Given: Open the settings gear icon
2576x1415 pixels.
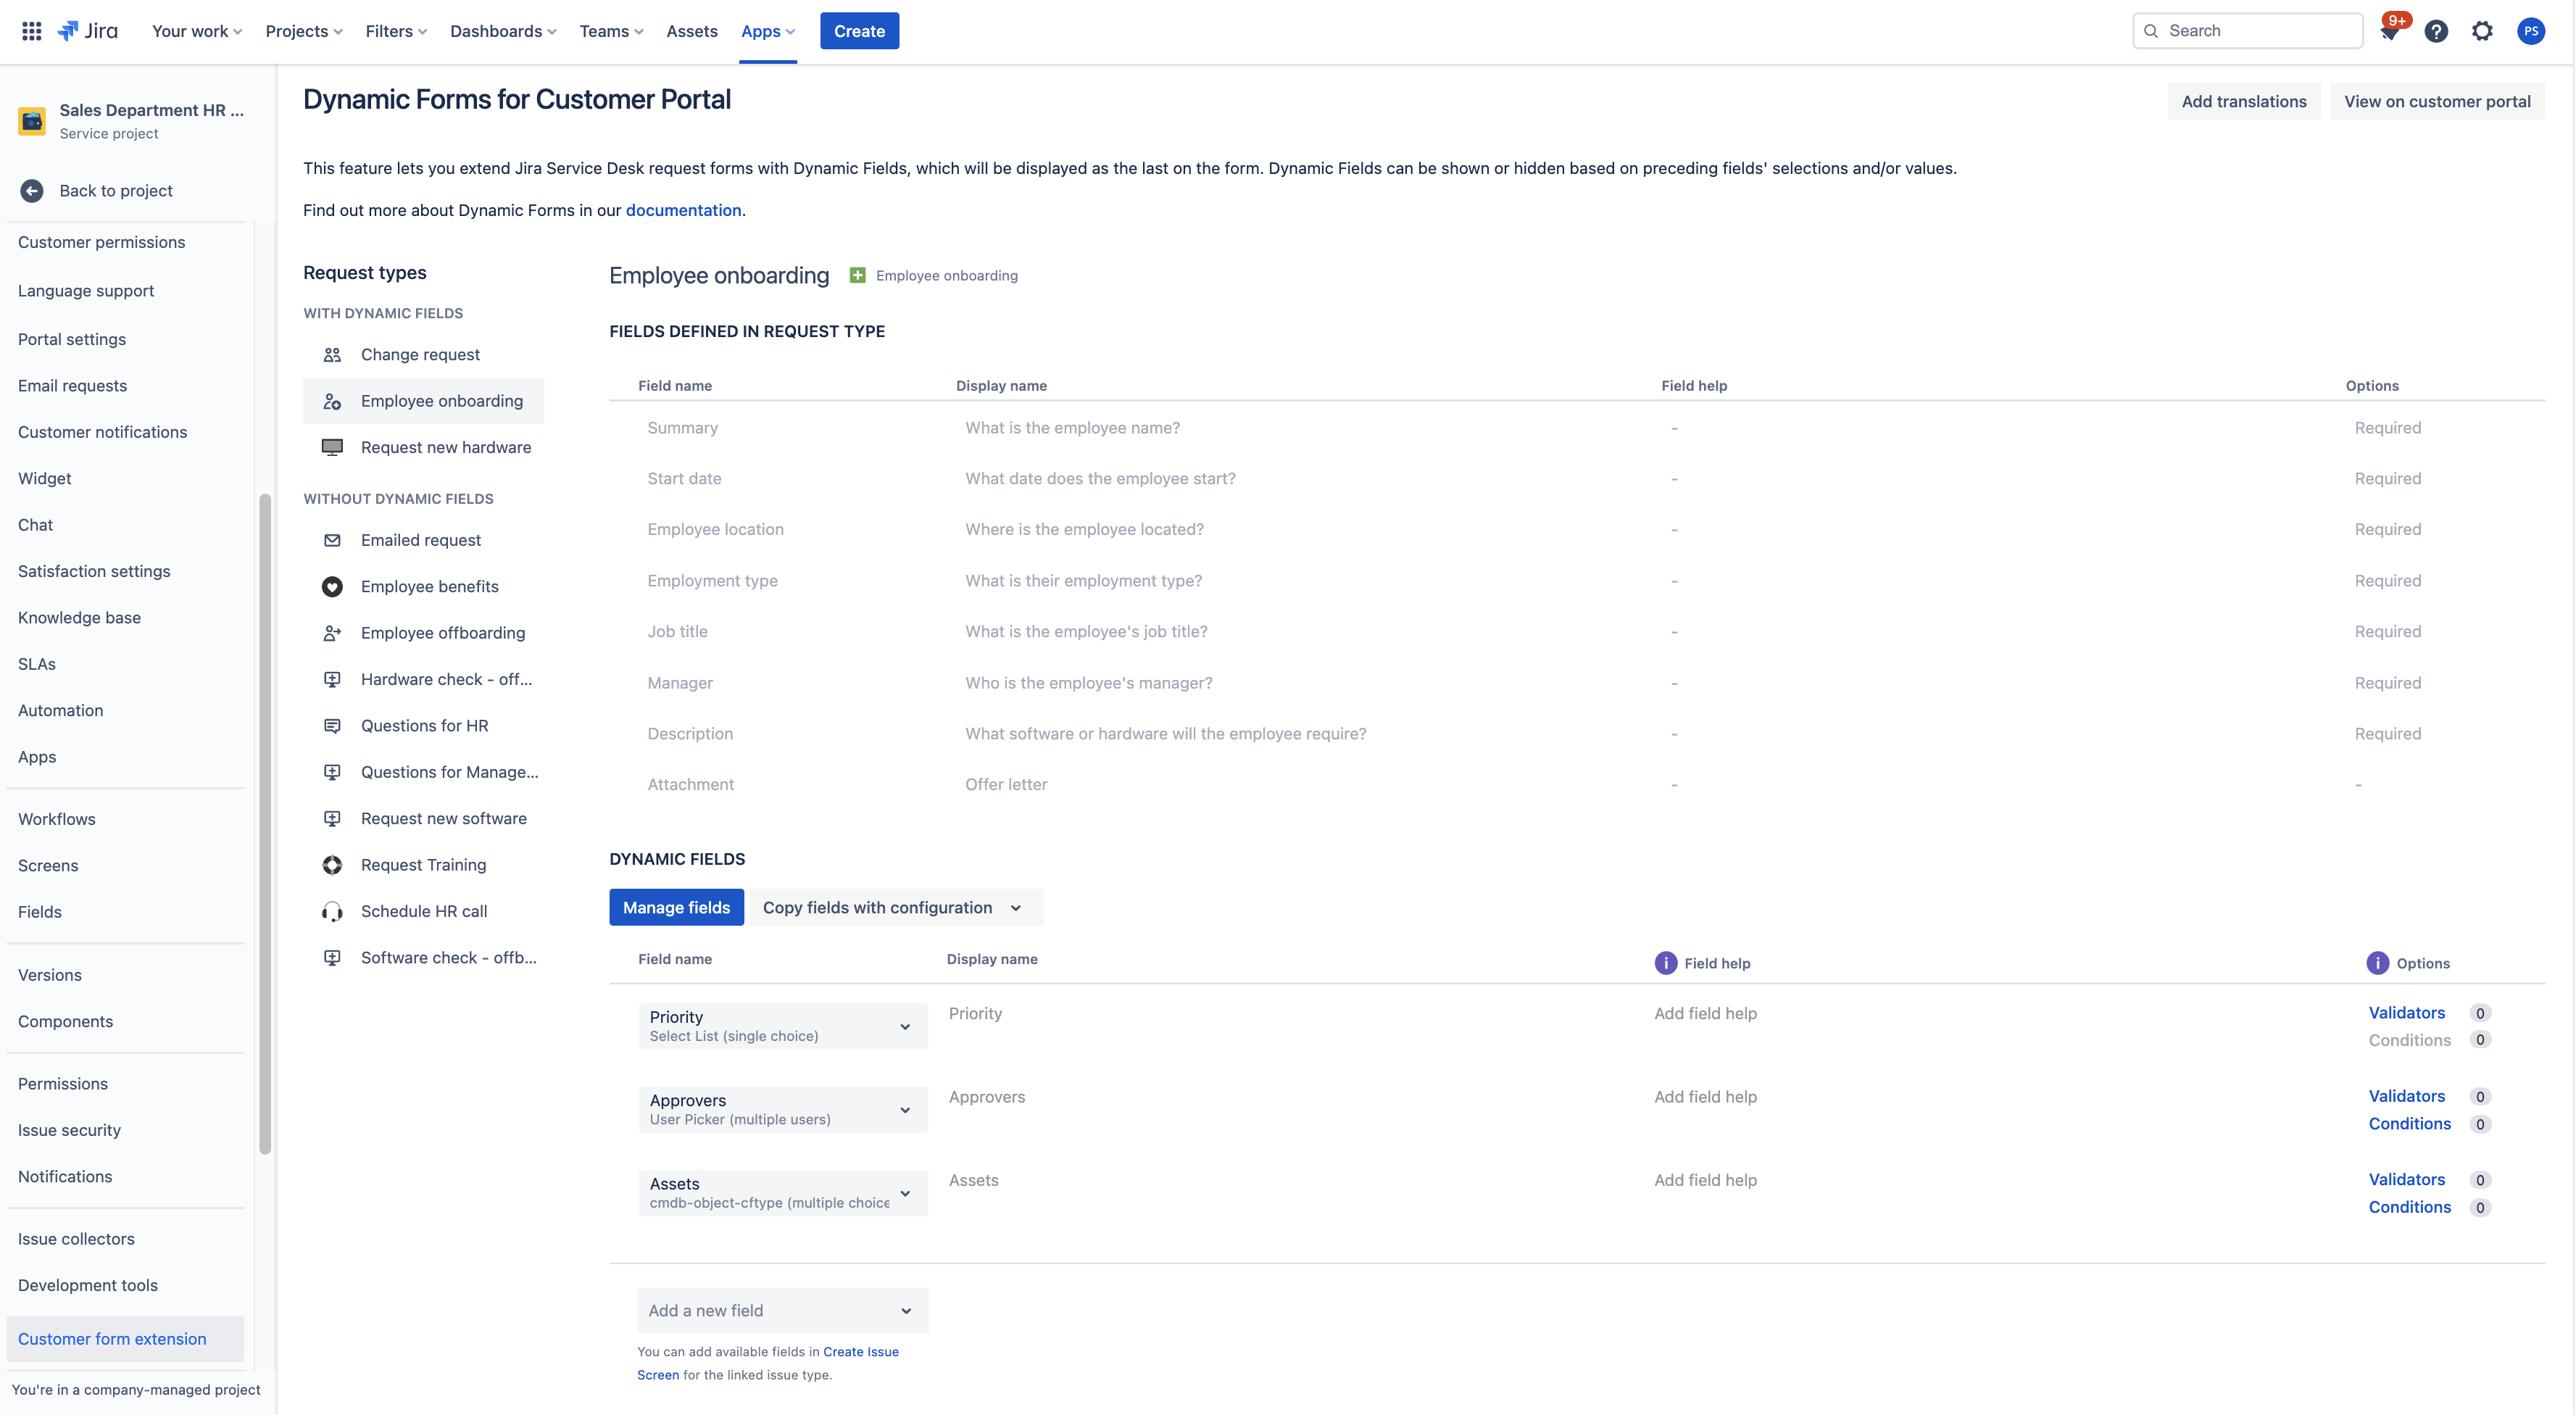Looking at the screenshot, I should tap(2482, 31).
